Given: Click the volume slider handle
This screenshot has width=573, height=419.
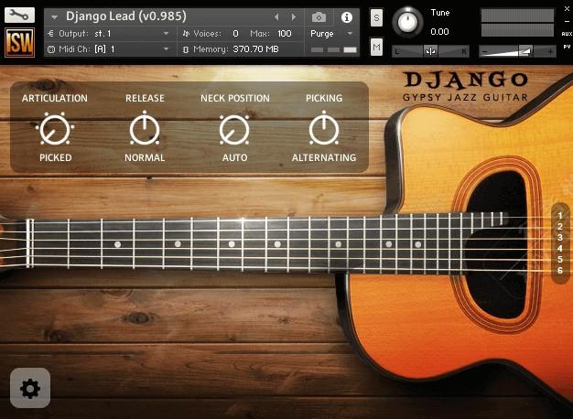Looking at the screenshot, I should pos(525,51).
